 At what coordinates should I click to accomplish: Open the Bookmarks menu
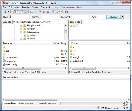pyautogui.click(x=46, y=7)
